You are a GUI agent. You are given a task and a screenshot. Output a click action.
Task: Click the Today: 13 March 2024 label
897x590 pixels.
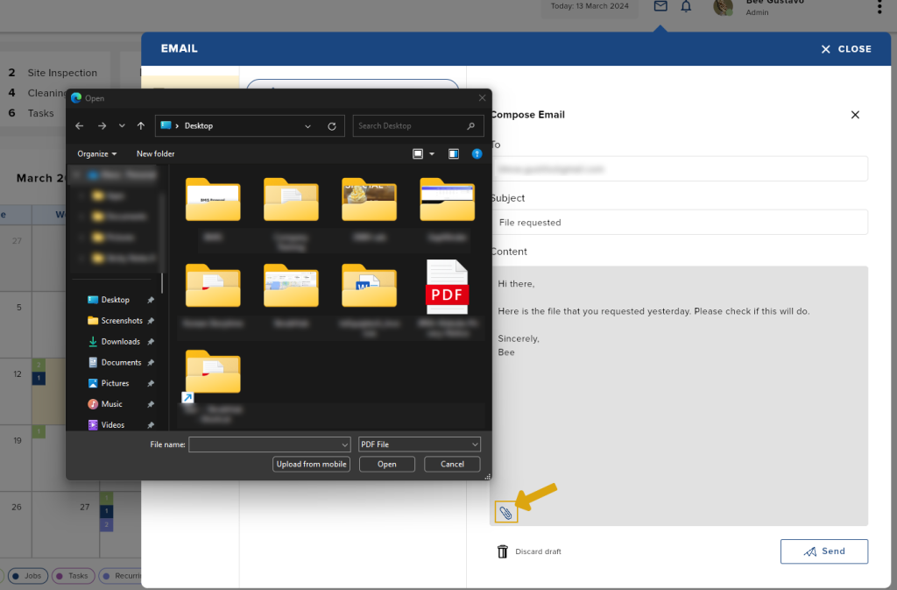(x=590, y=6)
